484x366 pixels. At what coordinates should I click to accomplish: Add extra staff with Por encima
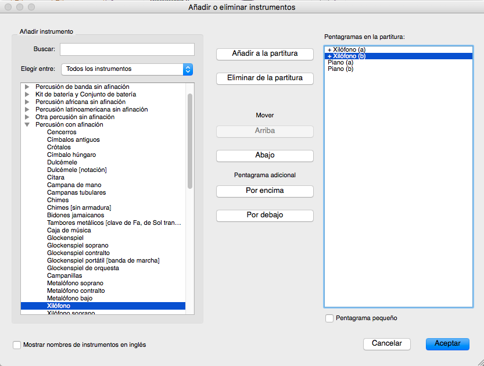pos(265,191)
